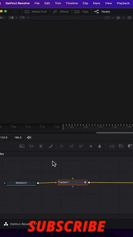The height and width of the screenshot is (237, 133).
Task: Click the DaVinci Resolve logo in bottom bar
Action: click(x=6, y=224)
